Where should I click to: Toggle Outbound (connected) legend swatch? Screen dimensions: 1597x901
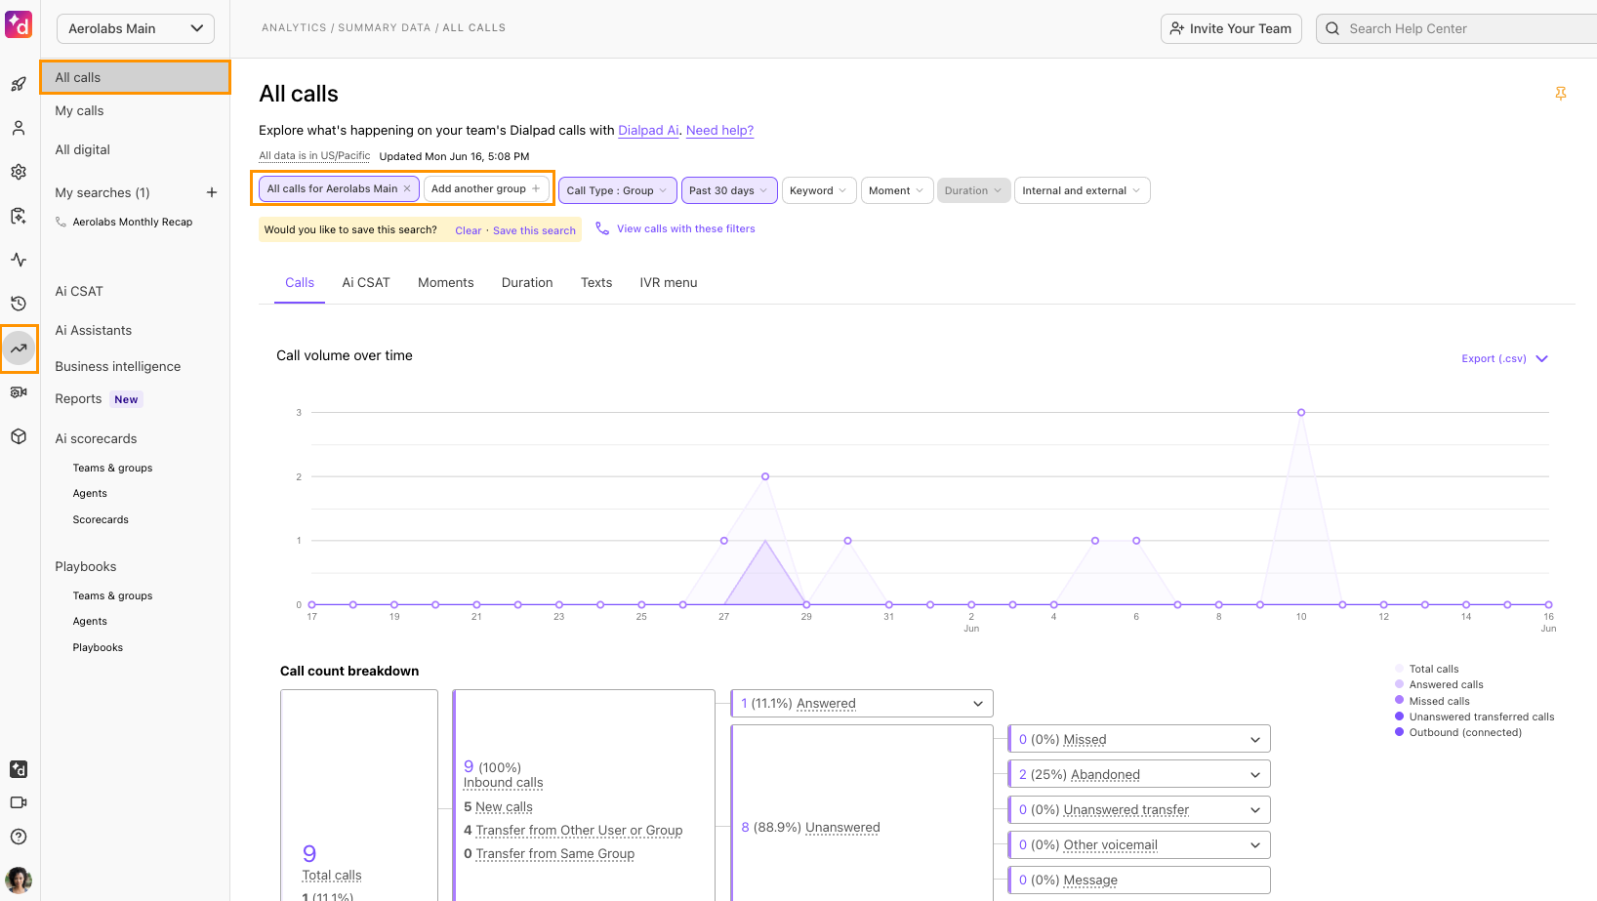(x=1400, y=732)
